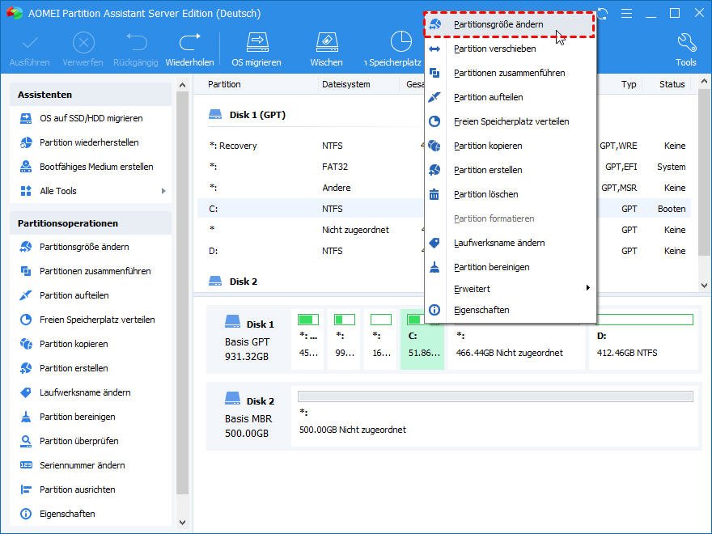Click the Wiederholen redo icon
This screenshot has height=534, width=712.
190,43
